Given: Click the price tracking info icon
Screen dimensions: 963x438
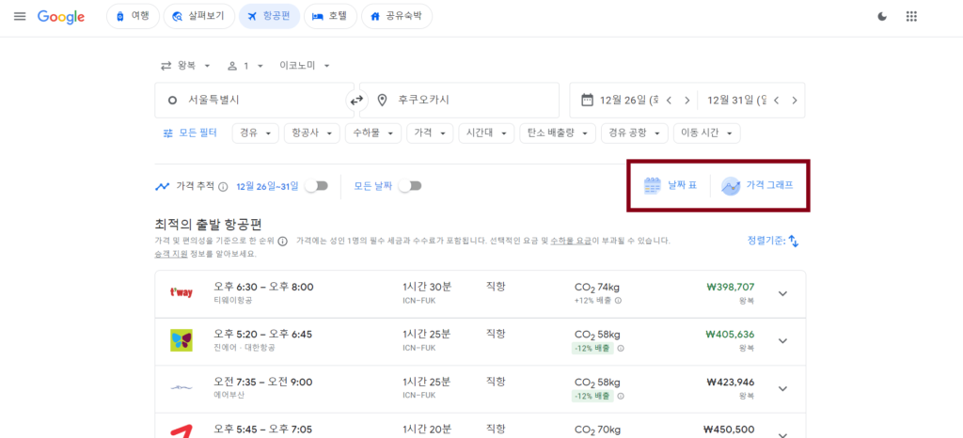Looking at the screenshot, I should [x=223, y=186].
